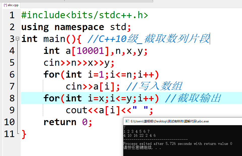Click the console window's system icon
This screenshot has width=242, height=156.
[127, 121]
